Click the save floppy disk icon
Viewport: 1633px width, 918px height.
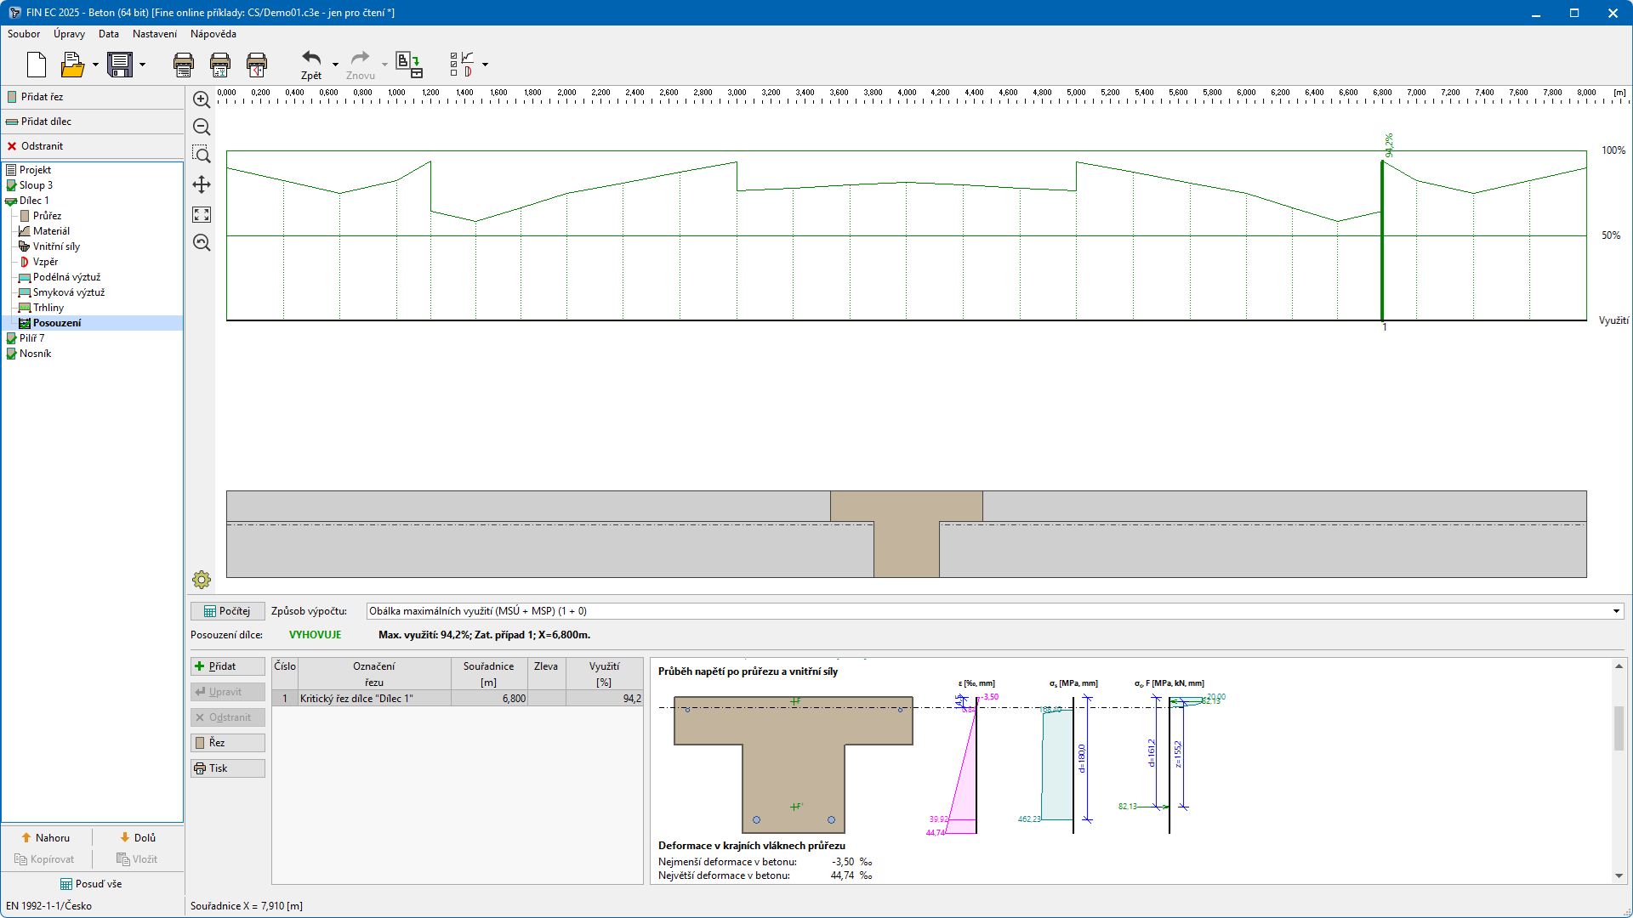coord(120,65)
